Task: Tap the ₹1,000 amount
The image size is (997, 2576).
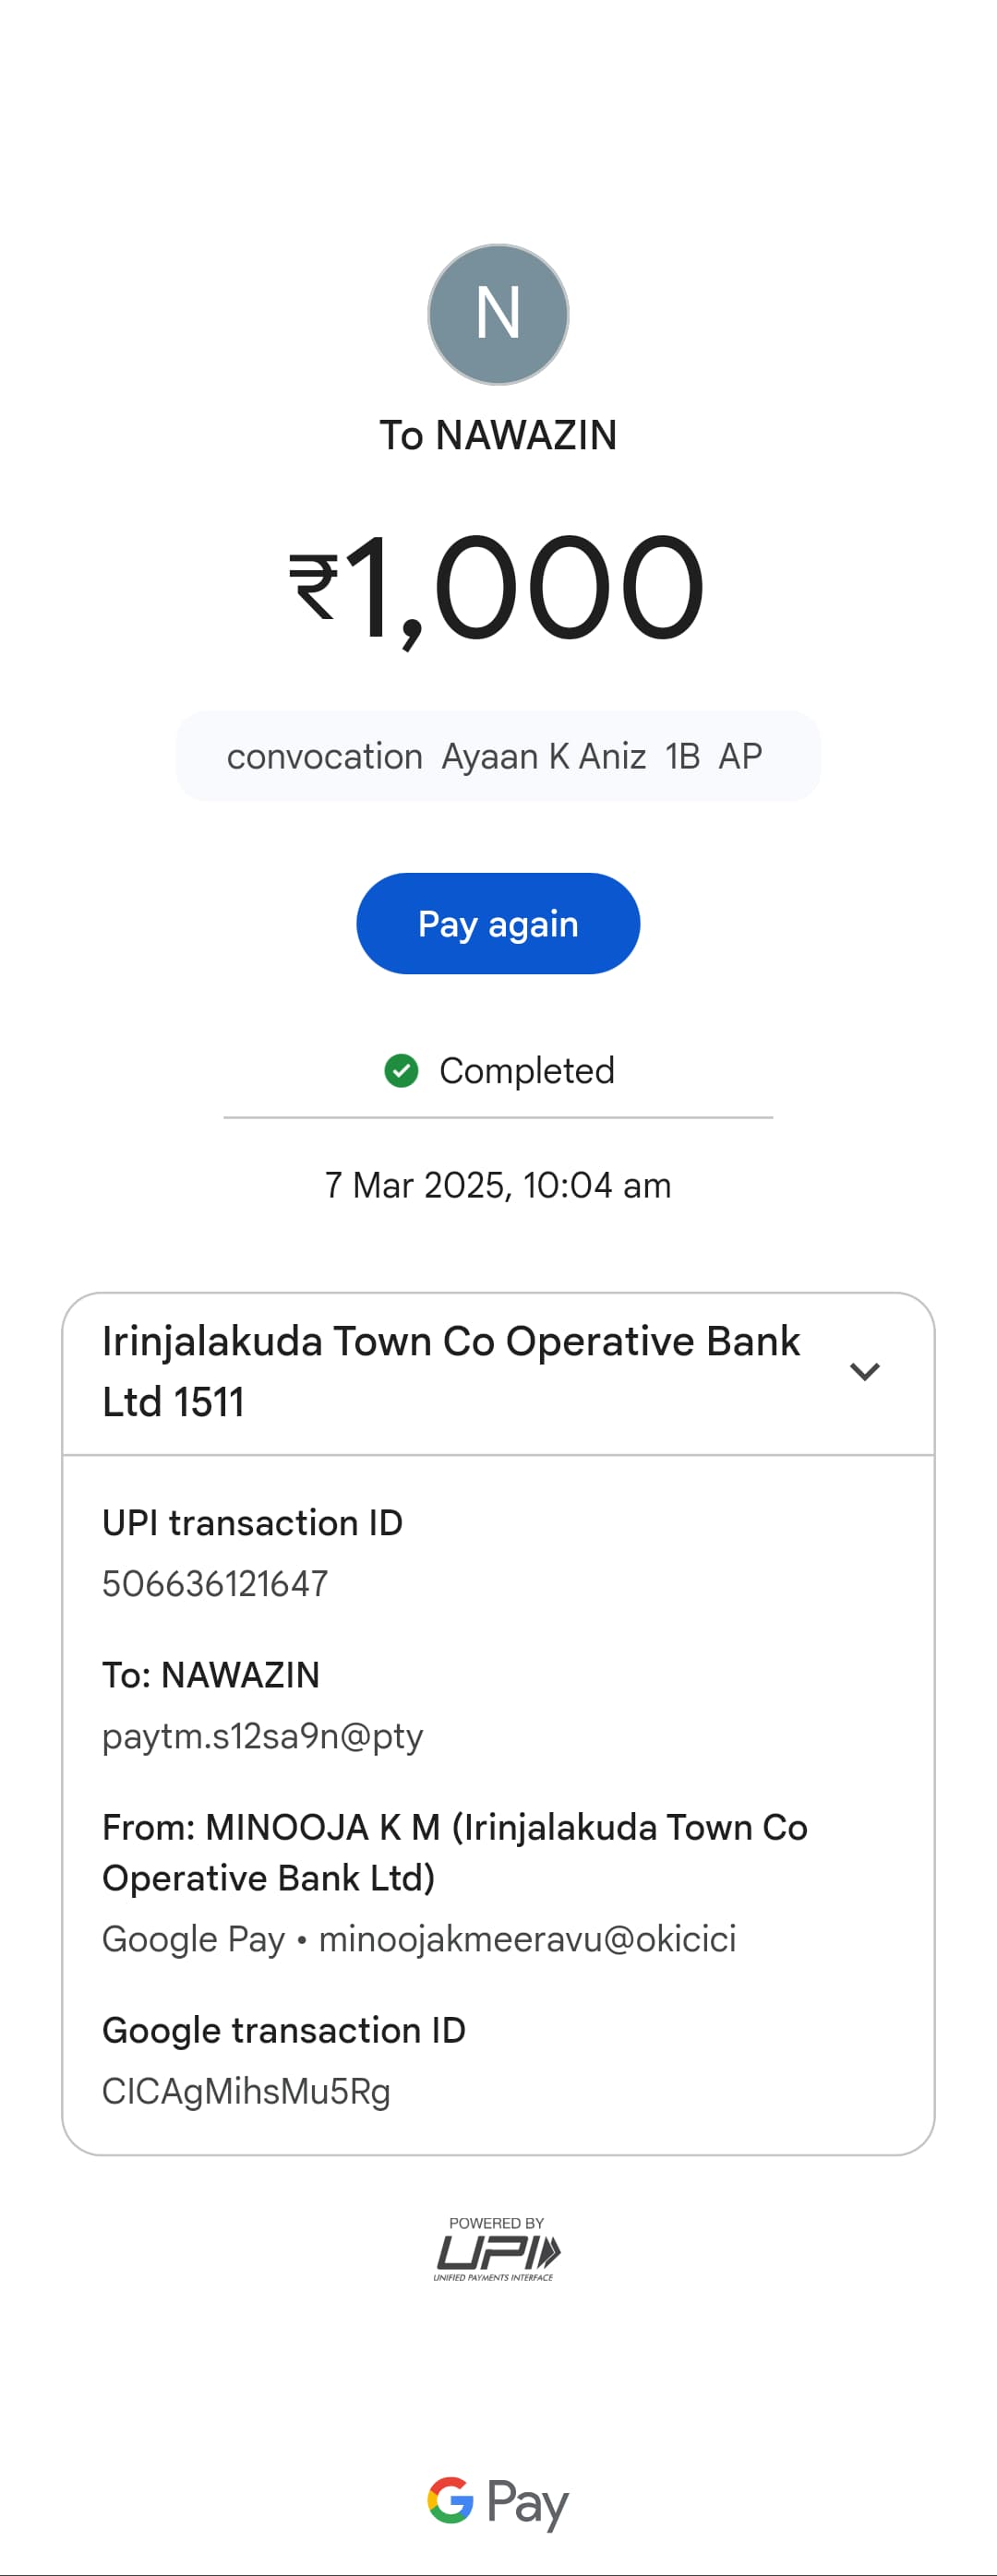Action: click(498, 587)
